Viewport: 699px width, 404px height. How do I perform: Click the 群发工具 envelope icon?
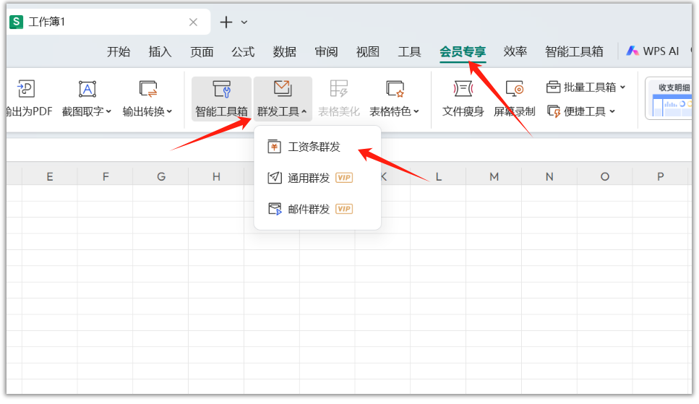(x=283, y=88)
